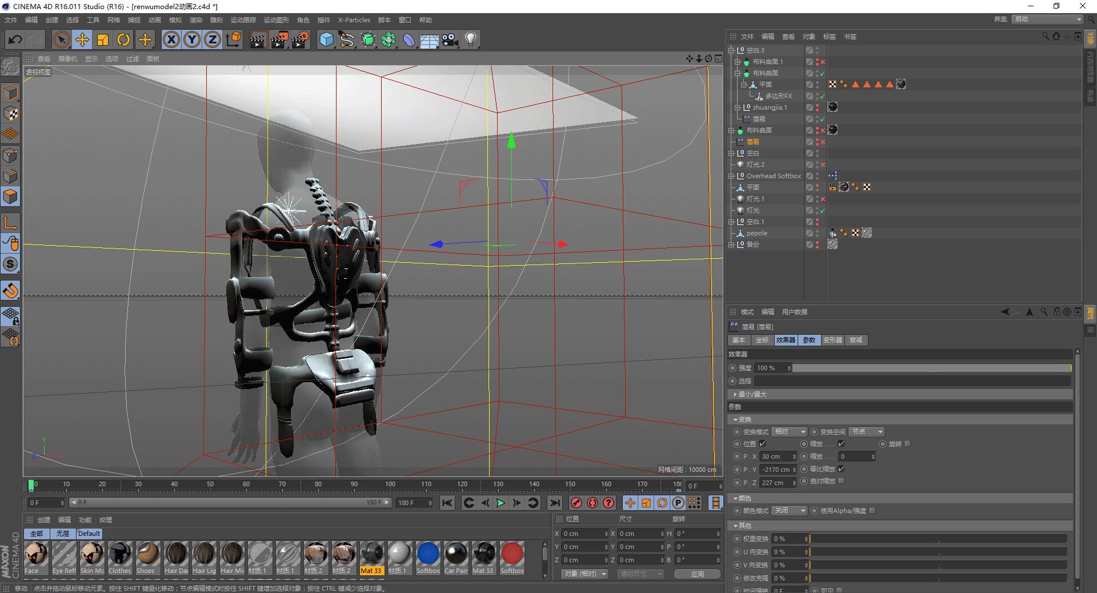Expand the Overhead Softbox object tree
Image resolution: width=1097 pixels, height=593 pixels.
tap(731, 176)
